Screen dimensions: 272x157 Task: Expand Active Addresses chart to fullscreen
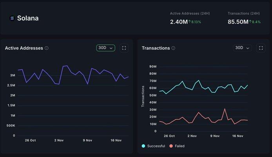coord(124,48)
